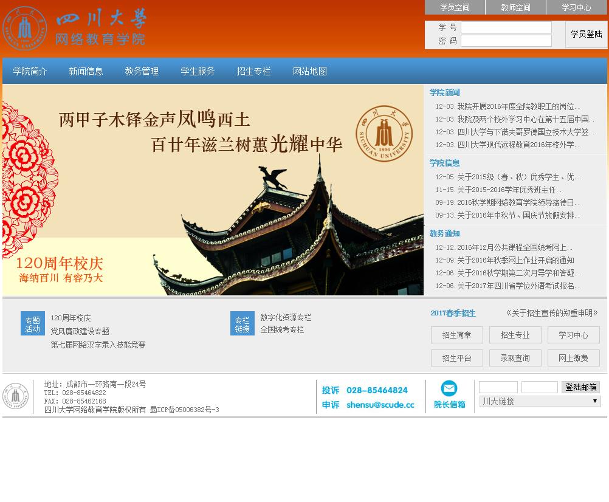Click the 院长信箱 label text

(x=449, y=405)
